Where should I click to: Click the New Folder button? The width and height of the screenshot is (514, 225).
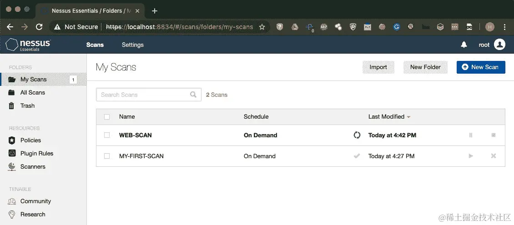425,67
